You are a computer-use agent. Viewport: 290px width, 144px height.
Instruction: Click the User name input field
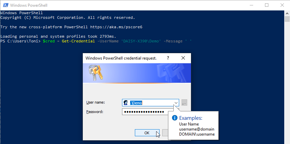[x=150, y=103]
